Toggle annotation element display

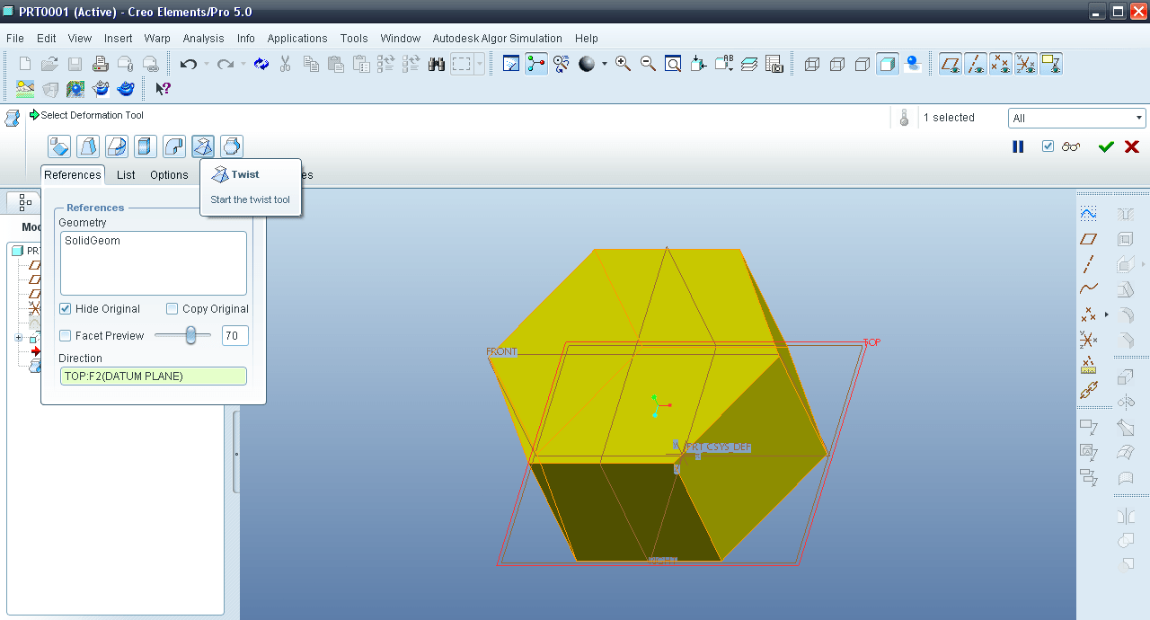pyautogui.click(x=1051, y=64)
